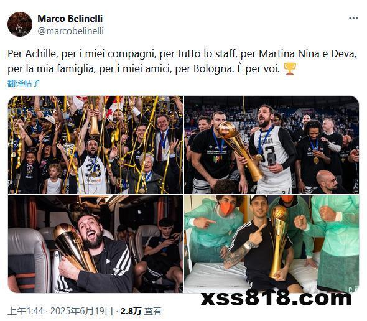Select the tweet line starting with "per la mia famiglia"
Viewport: 367px width, 321px height.
click(x=144, y=69)
